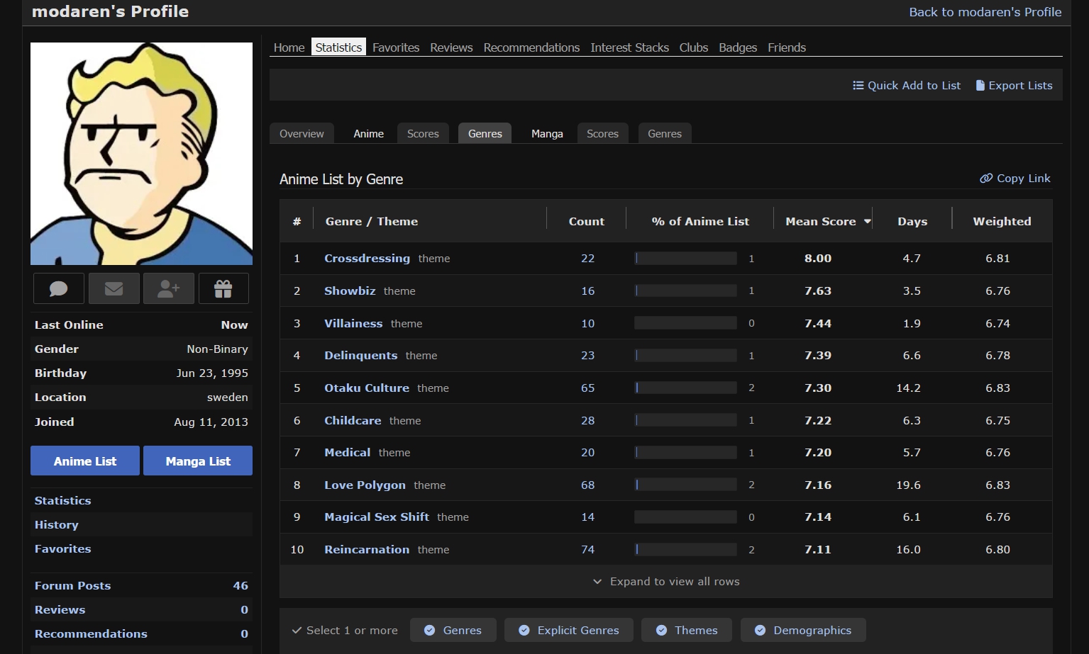Open the sidebar Reviews link
The width and height of the screenshot is (1089, 654).
pyautogui.click(x=60, y=609)
